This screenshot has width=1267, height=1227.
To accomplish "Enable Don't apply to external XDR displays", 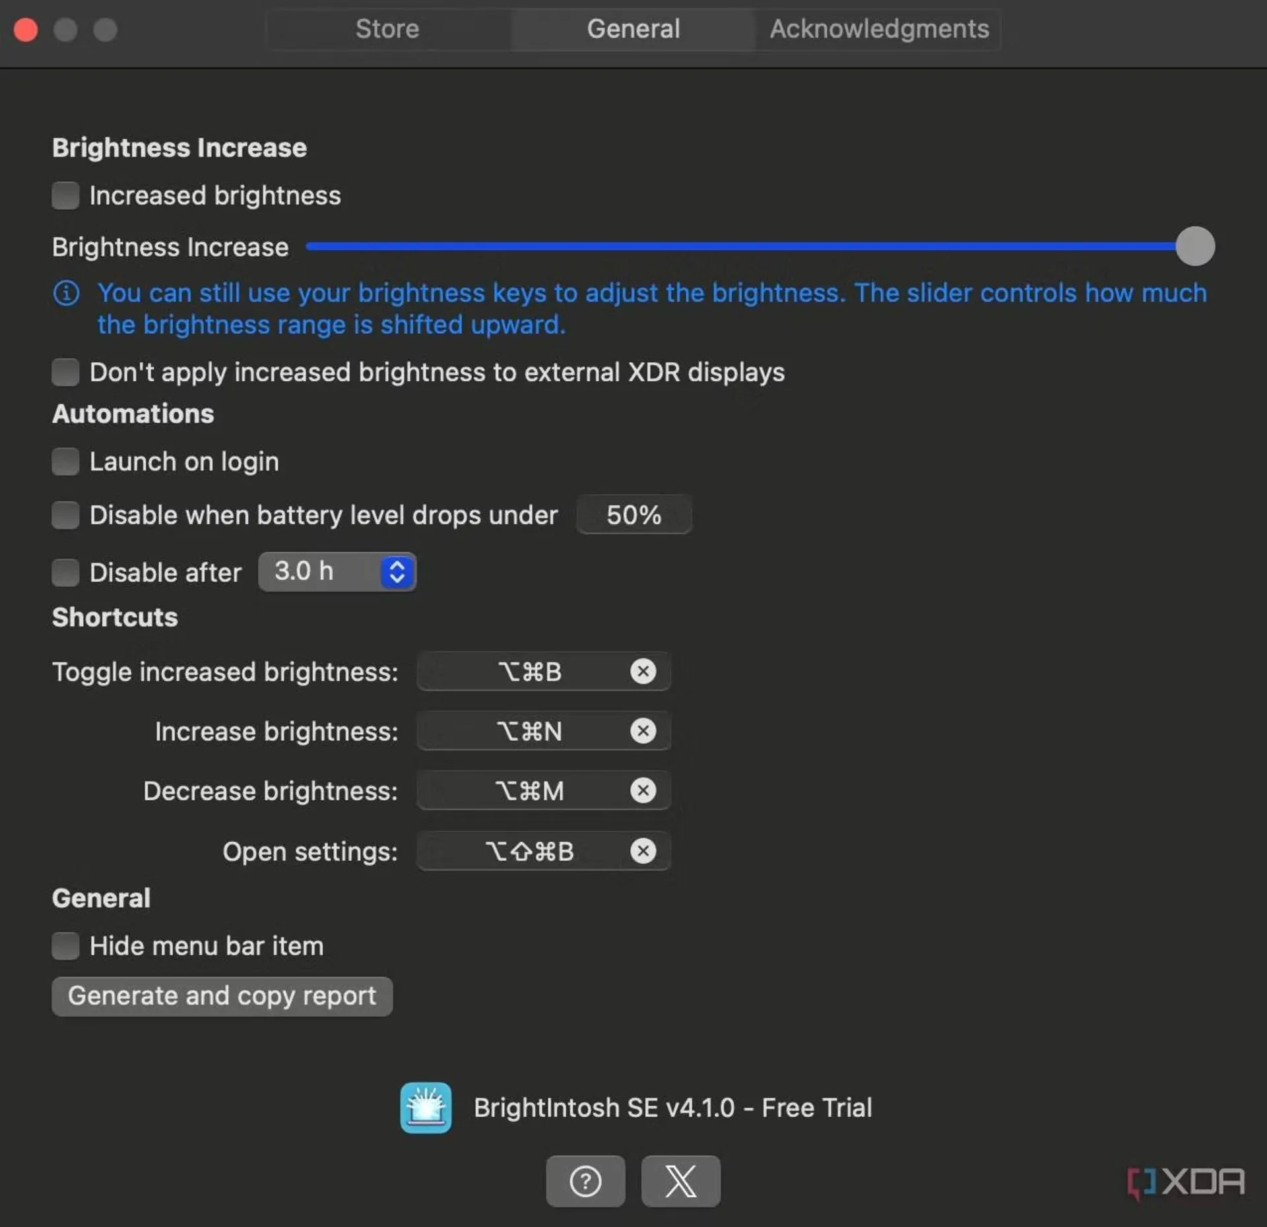I will coord(65,372).
